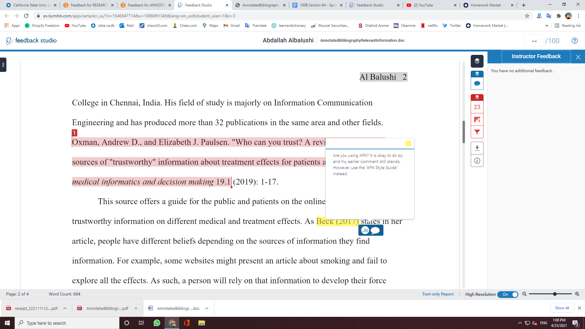This screenshot has height=329, width=585.
Task: Open the active layers icon in sidebar
Action: click(477, 61)
